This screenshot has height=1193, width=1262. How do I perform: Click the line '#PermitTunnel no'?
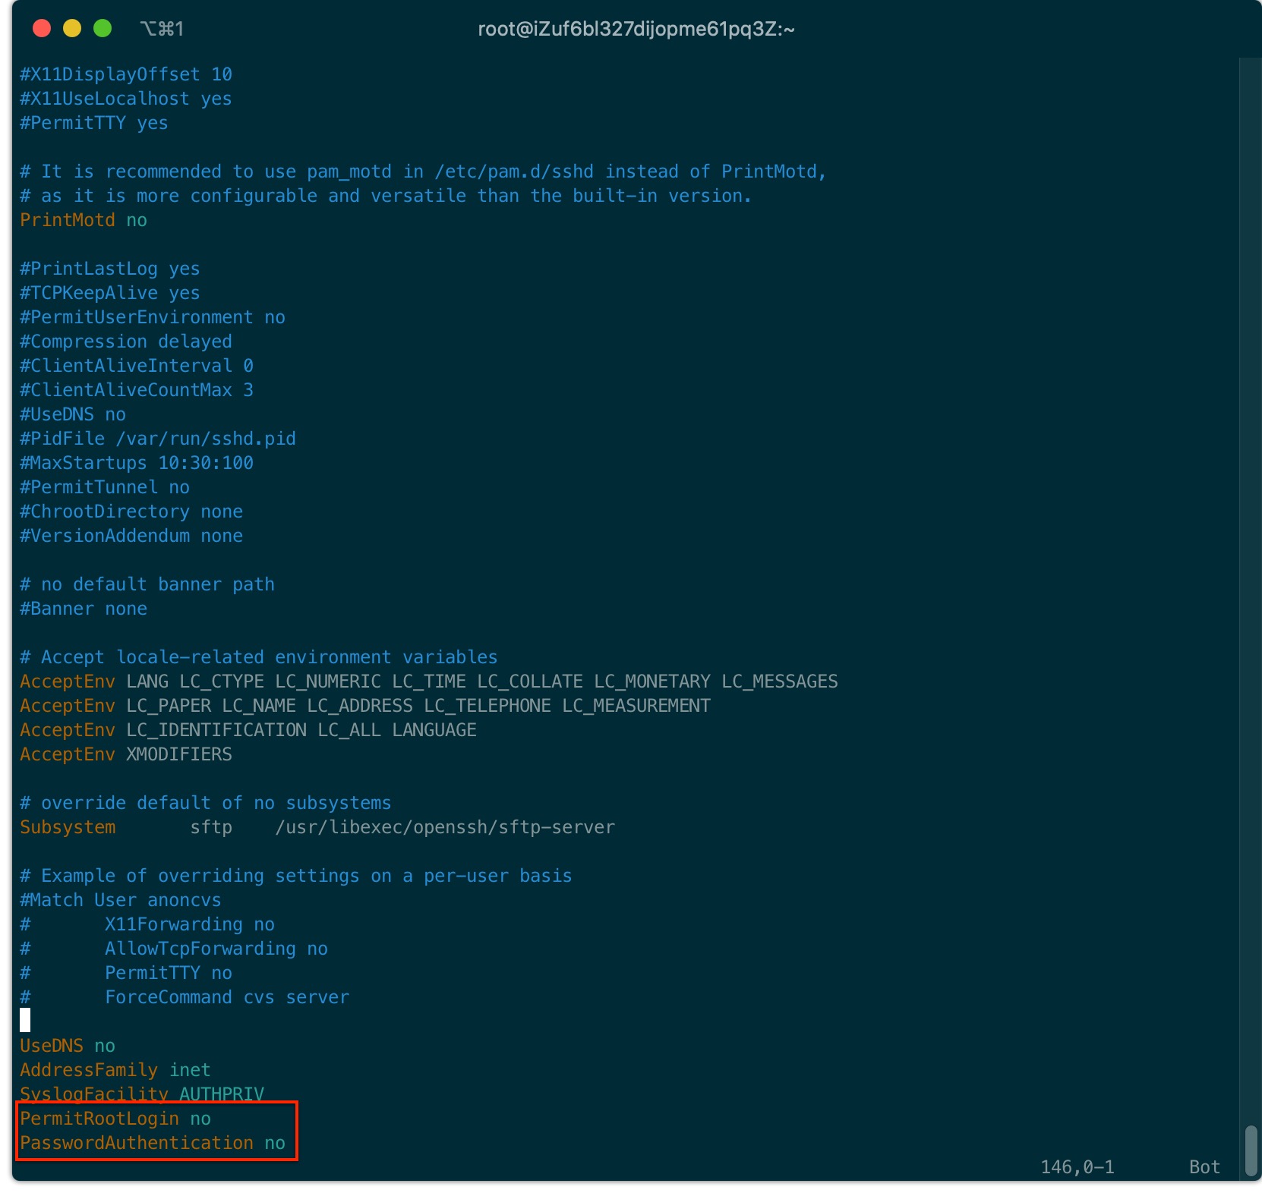click(x=105, y=487)
